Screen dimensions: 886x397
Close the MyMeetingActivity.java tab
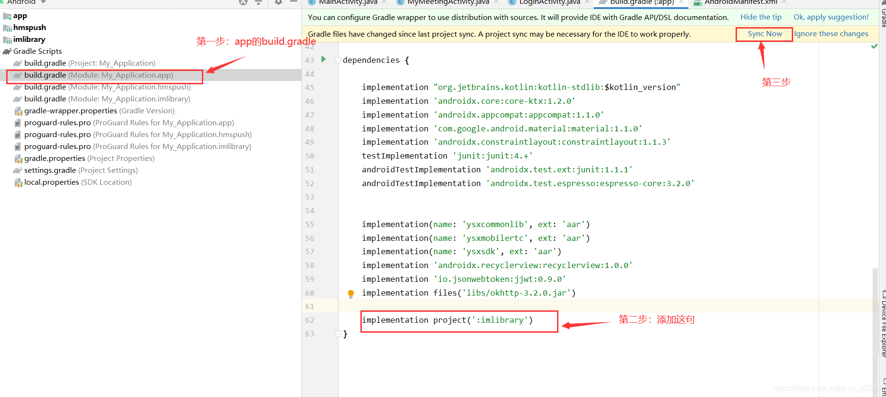[496, 2]
